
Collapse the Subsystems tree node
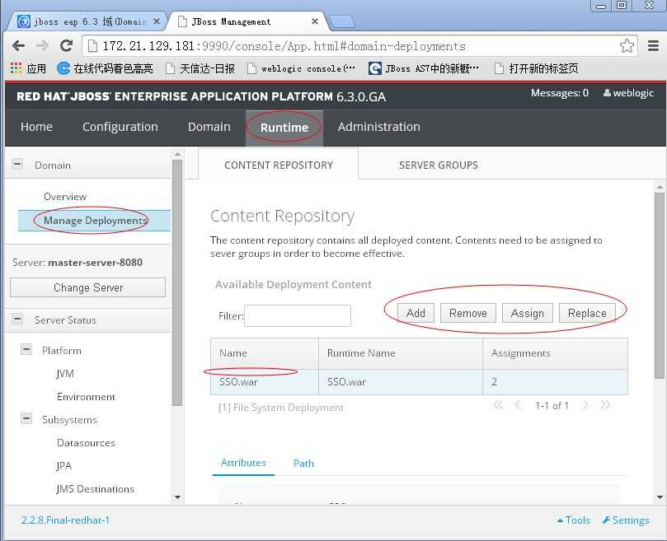click(26, 418)
